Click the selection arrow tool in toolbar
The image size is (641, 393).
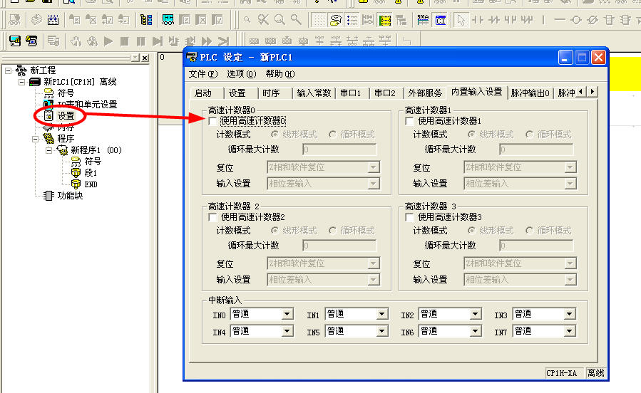coord(461,20)
